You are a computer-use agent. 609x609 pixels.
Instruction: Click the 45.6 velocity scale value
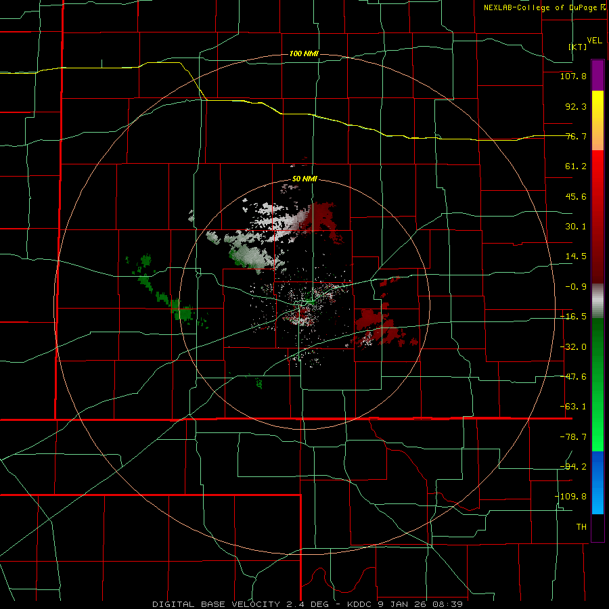[576, 196]
